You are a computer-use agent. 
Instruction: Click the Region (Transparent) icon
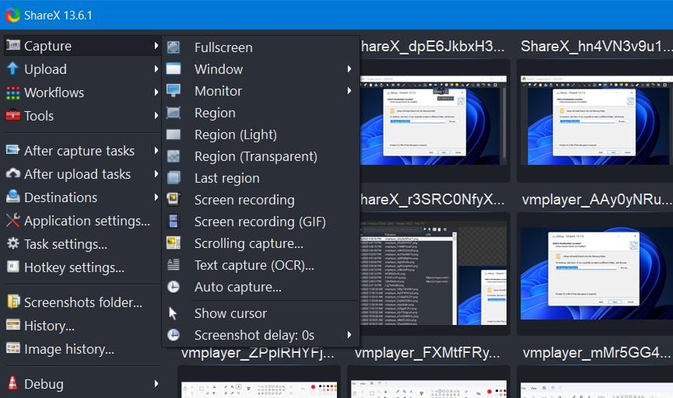[x=174, y=156]
